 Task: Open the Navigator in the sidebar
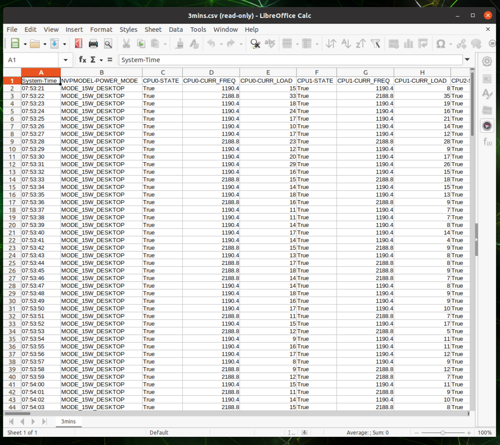pyautogui.click(x=487, y=126)
